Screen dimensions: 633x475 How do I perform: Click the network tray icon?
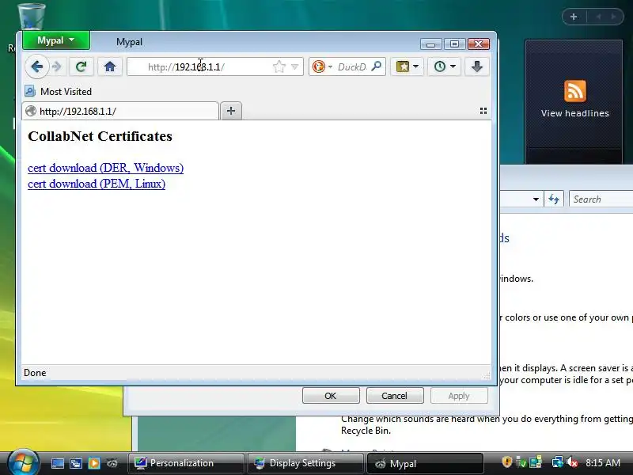click(x=558, y=462)
